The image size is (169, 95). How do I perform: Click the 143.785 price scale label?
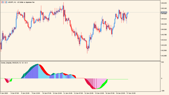point(164,35)
